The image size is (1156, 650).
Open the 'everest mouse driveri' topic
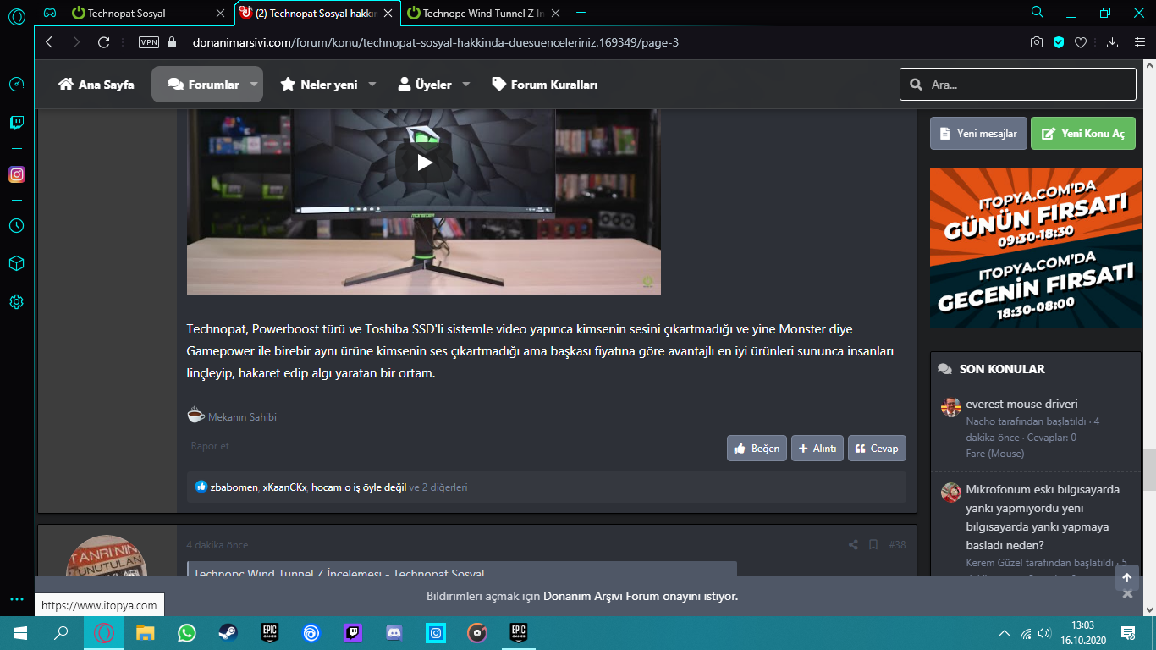pos(1021,405)
